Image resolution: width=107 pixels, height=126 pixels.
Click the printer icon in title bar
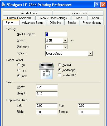(x=3, y=4)
